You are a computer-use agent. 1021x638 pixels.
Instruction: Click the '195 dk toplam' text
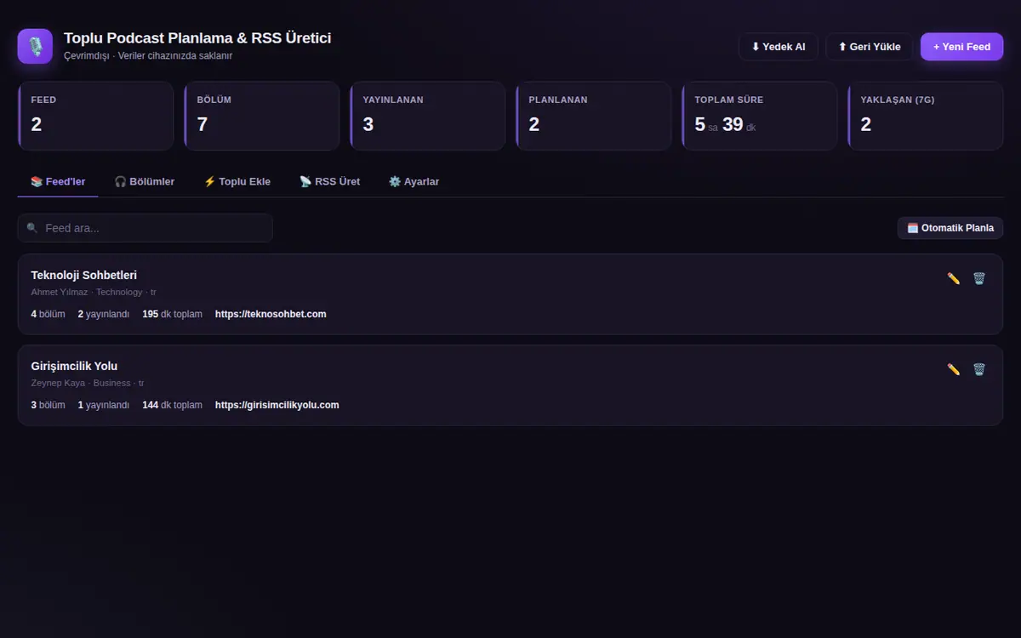click(x=173, y=314)
